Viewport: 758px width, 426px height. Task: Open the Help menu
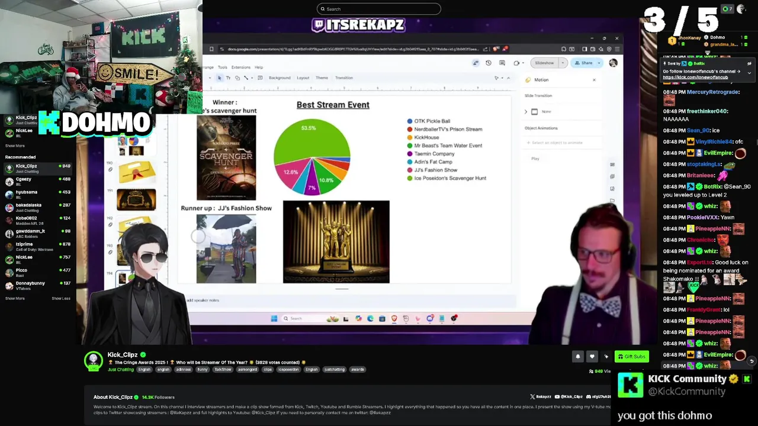pos(259,67)
